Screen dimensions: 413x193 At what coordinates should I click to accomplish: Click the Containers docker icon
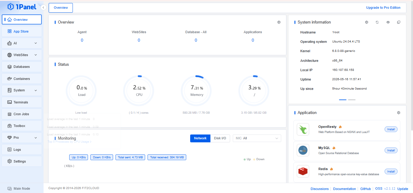tap(10, 79)
